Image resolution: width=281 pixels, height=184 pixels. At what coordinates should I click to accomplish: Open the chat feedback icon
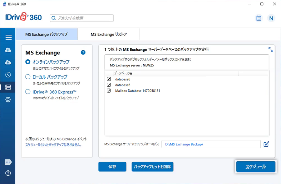8,162
